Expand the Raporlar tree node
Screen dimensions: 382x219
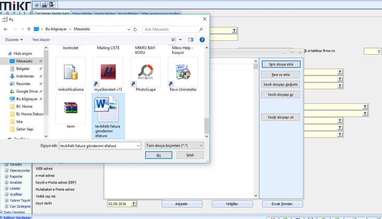tap(6, 176)
